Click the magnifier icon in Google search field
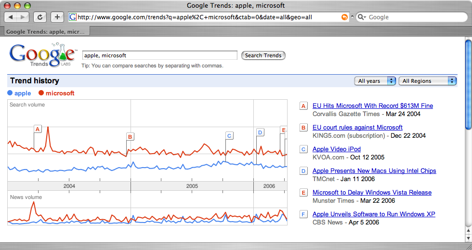 click(x=362, y=17)
